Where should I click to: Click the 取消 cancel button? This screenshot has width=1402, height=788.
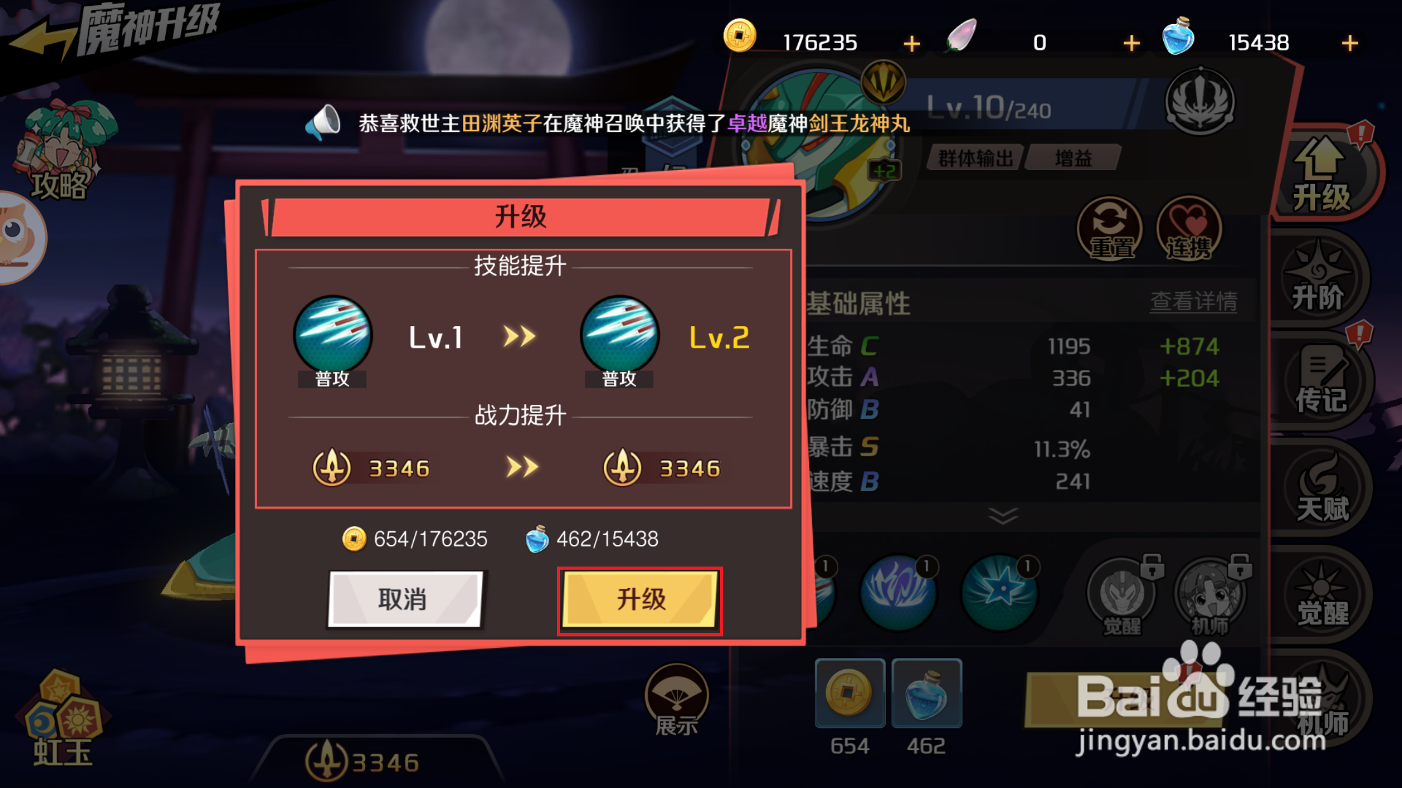(x=405, y=600)
